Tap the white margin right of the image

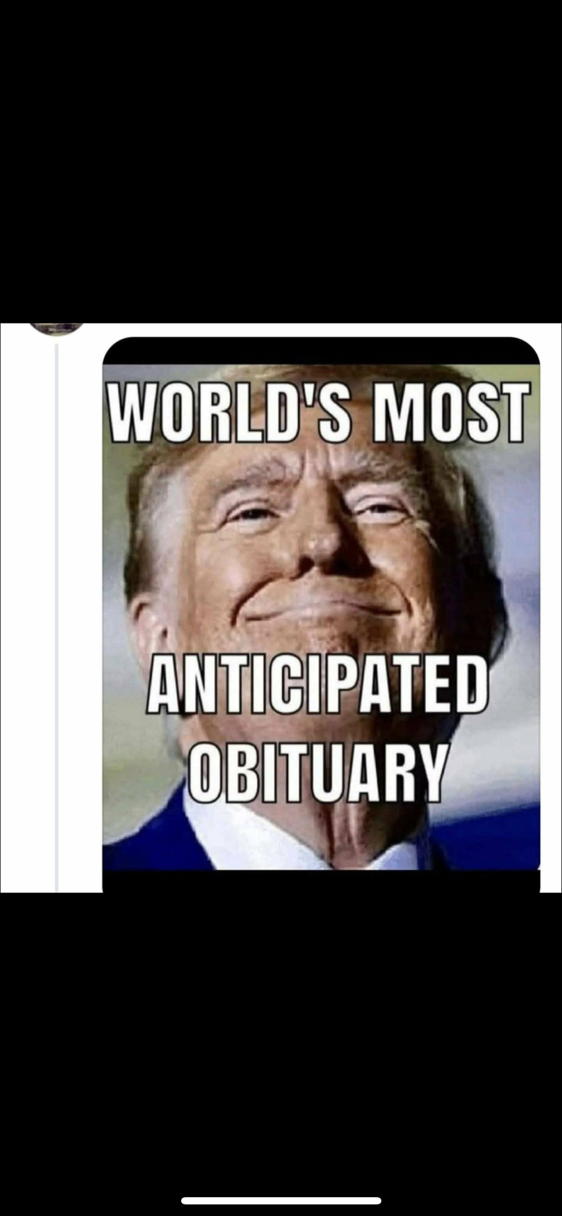click(551, 608)
